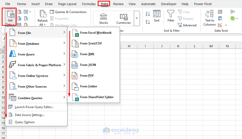Click the Currencies data type

click(124, 19)
